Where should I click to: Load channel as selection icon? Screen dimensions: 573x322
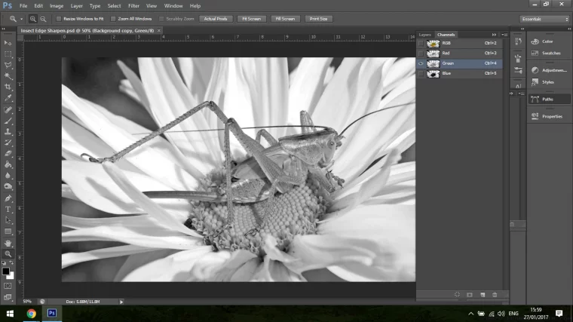457,295
